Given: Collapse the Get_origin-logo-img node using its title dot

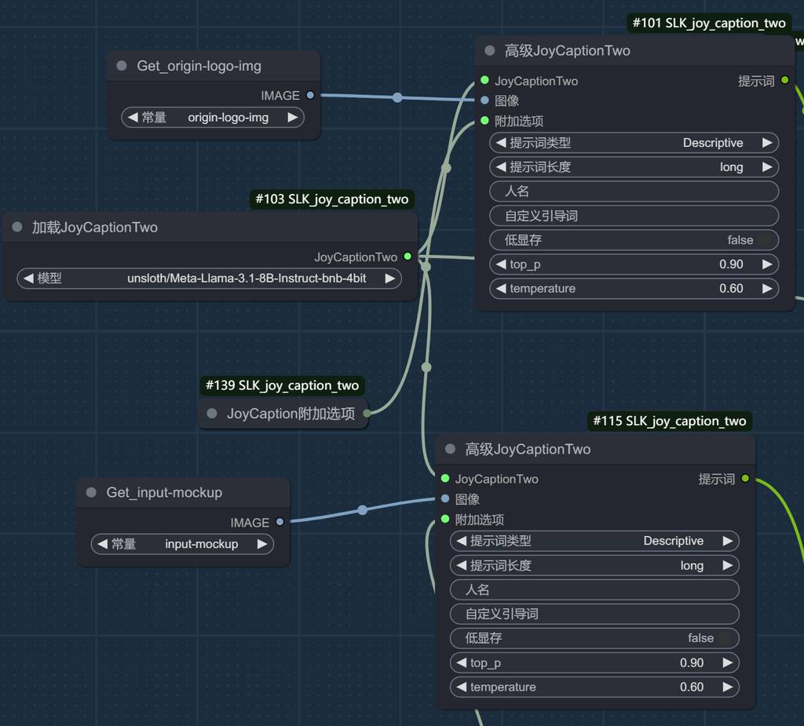Looking at the screenshot, I should click(122, 66).
